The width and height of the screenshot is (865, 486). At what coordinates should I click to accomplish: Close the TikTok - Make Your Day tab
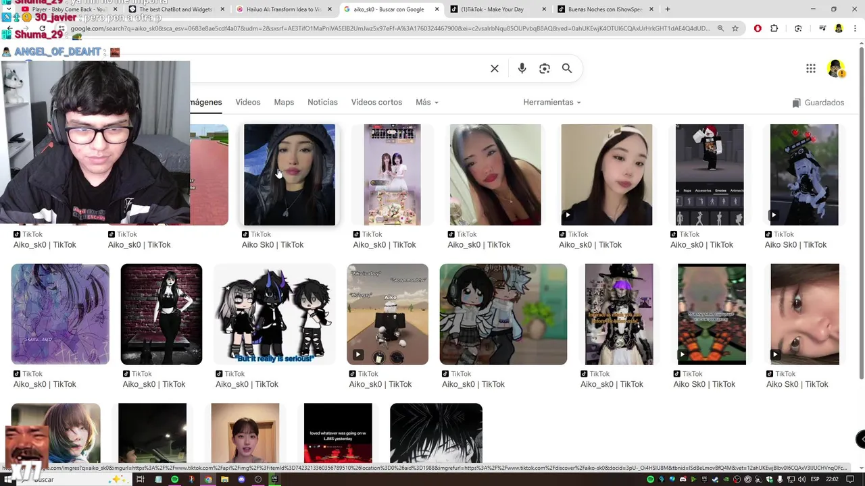[544, 9]
